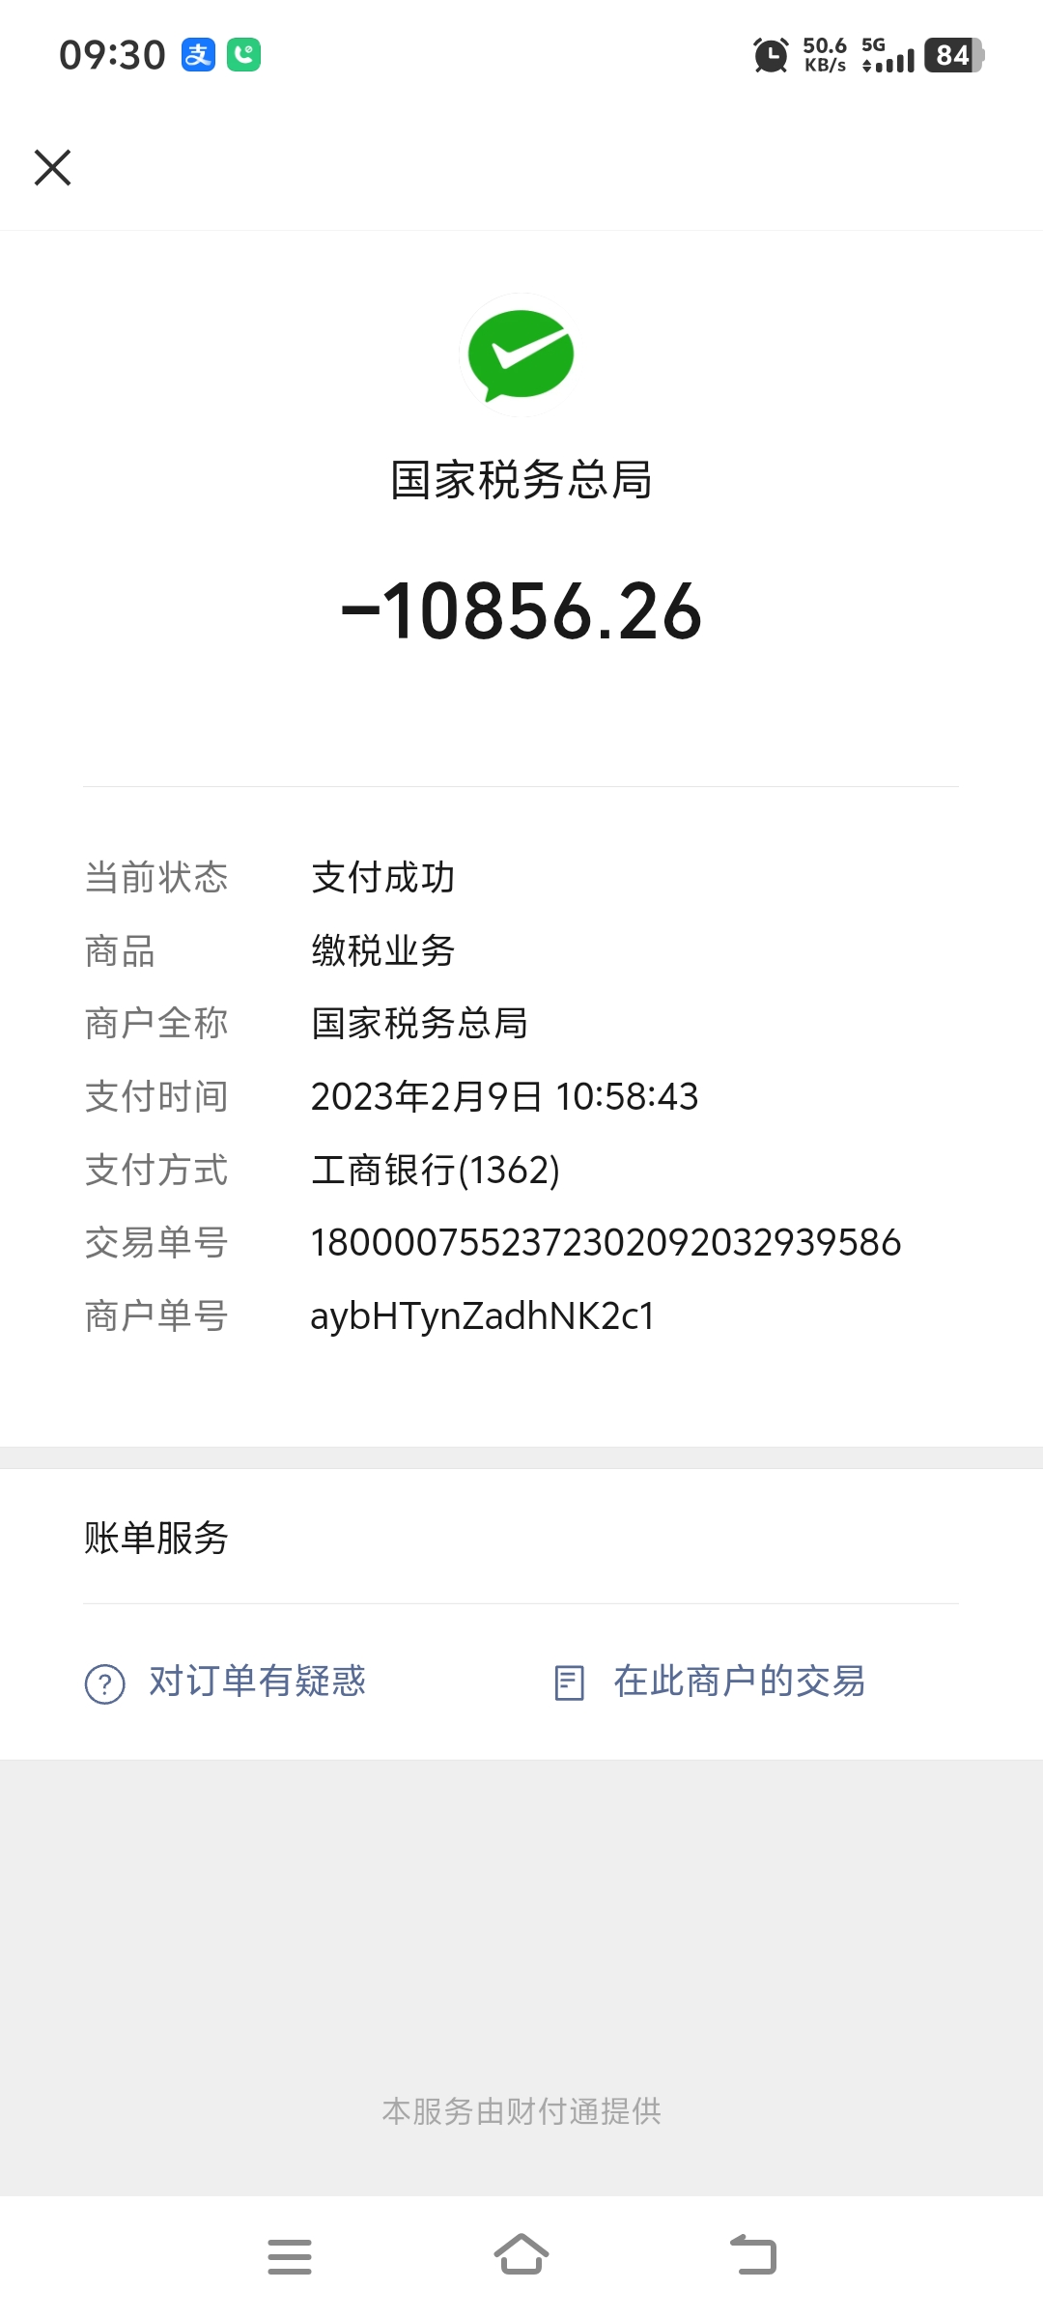Viewport: 1043px width, 2318px height.
Task: Tap the 账单服务 section header
Action: [156, 1538]
